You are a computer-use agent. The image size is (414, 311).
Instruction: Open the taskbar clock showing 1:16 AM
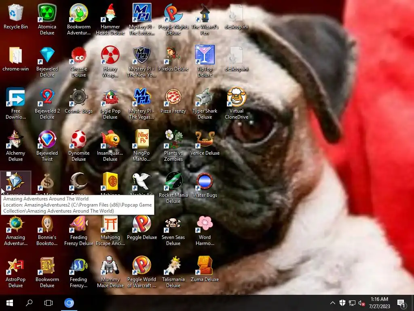click(x=379, y=303)
